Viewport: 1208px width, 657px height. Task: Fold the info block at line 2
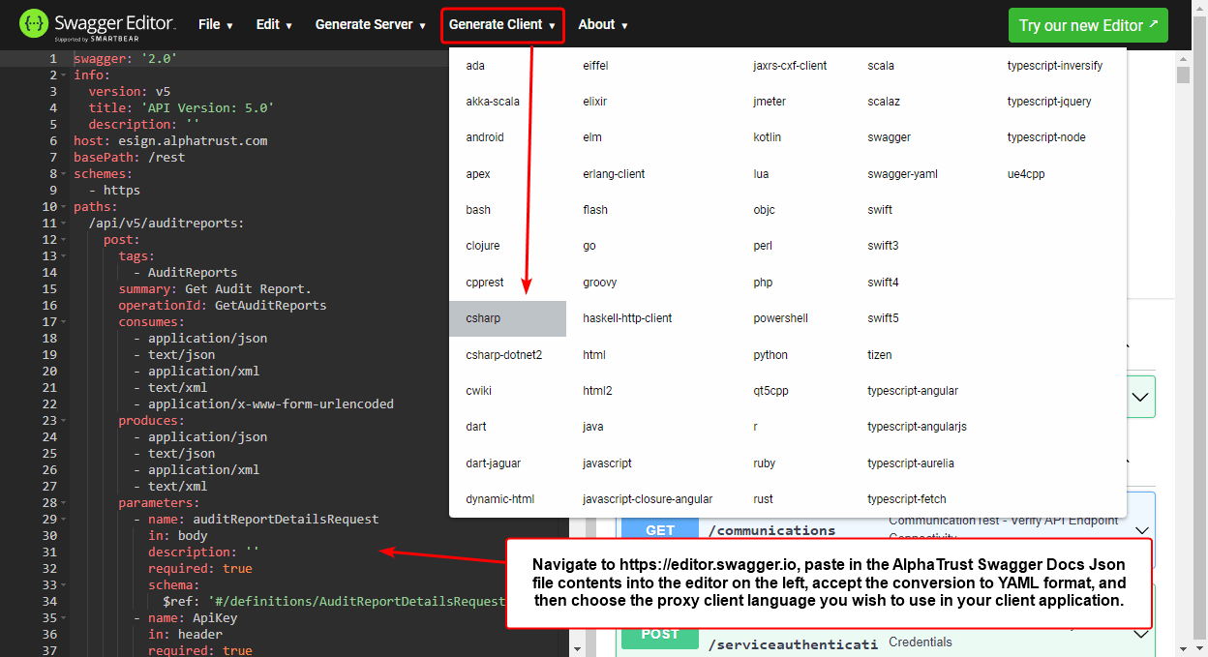66,75
